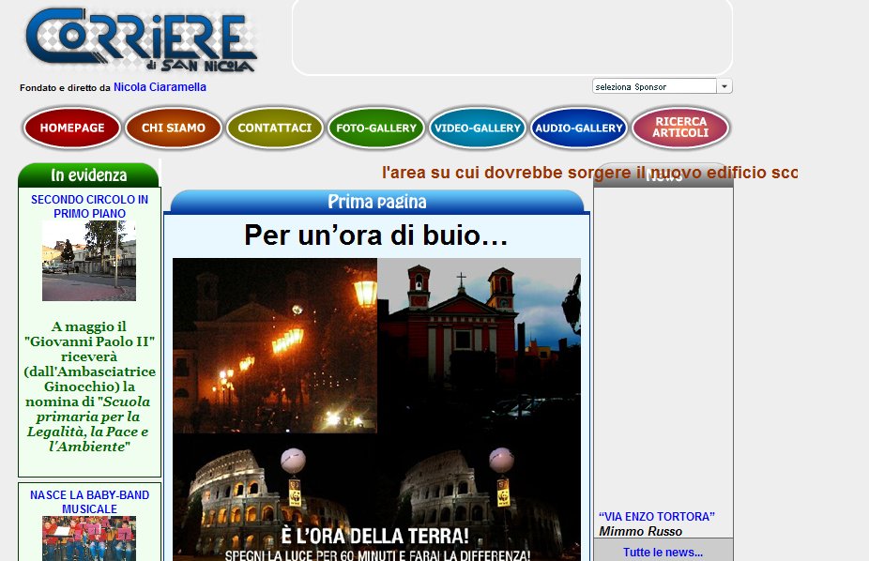Click the Per un'ora di buio headline
This screenshot has height=561, width=869.
click(376, 235)
